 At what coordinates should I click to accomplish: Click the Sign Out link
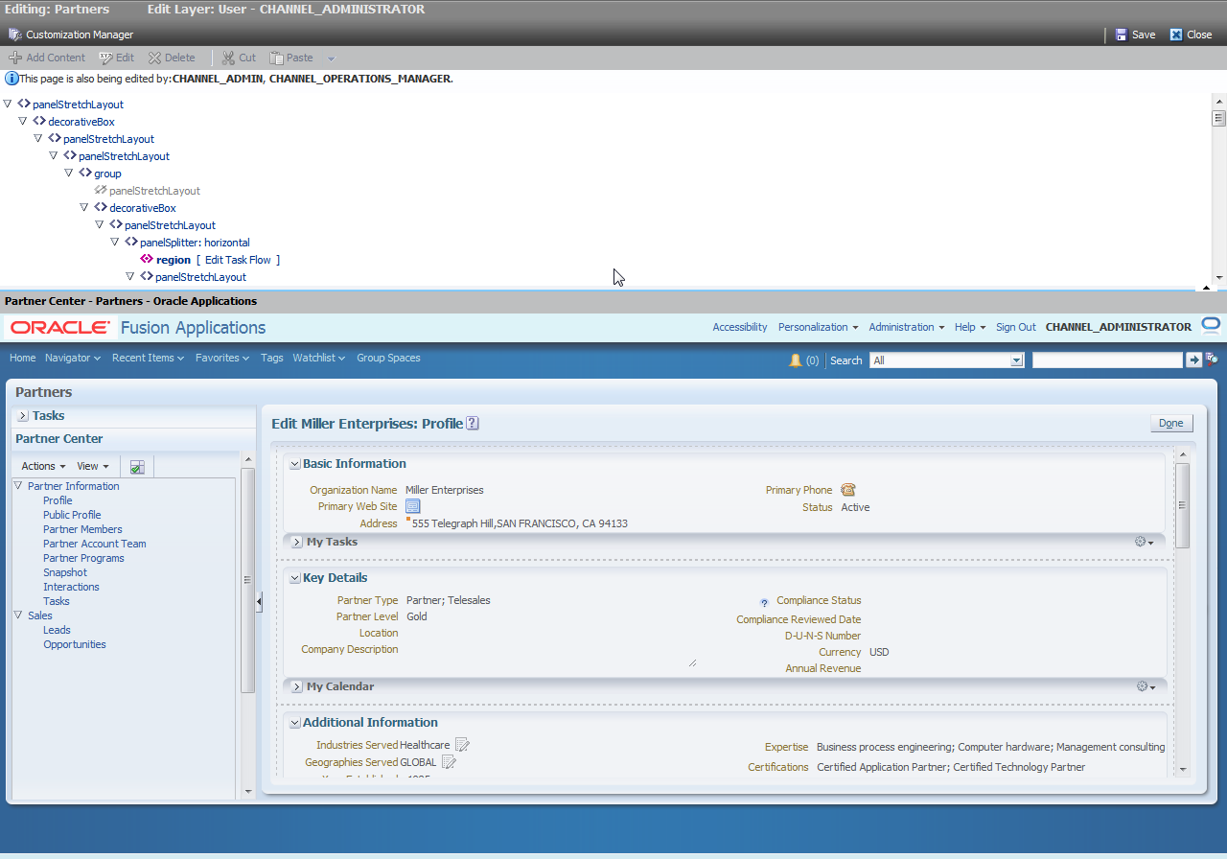coord(1015,327)
